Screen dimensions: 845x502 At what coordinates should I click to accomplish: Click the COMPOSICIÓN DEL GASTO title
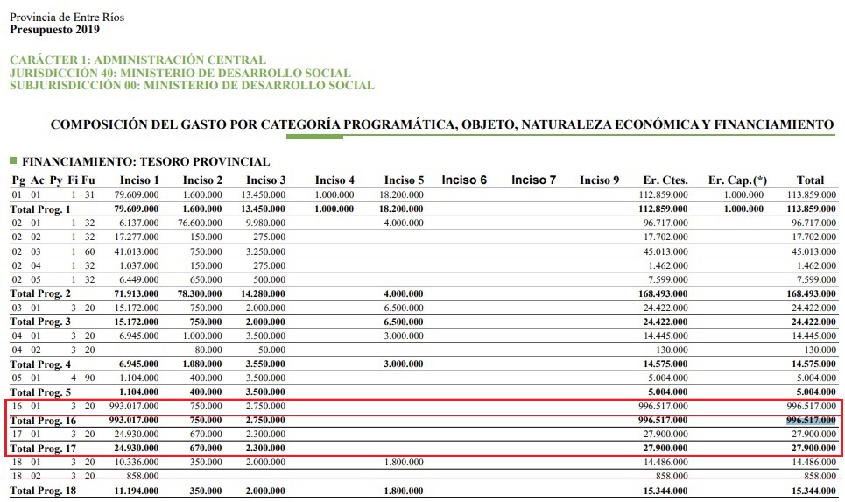point(441,124)
